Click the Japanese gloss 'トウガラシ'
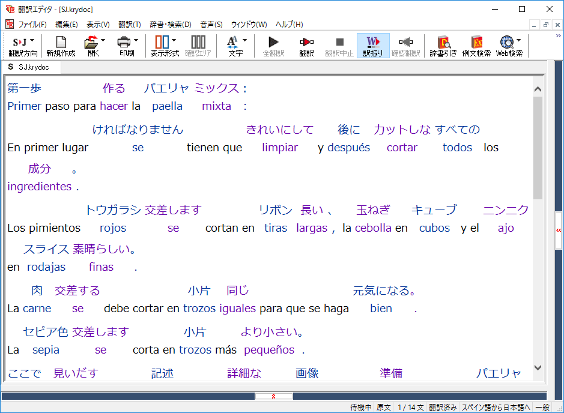Screen dimensions: 564x413 click(113, 210)
